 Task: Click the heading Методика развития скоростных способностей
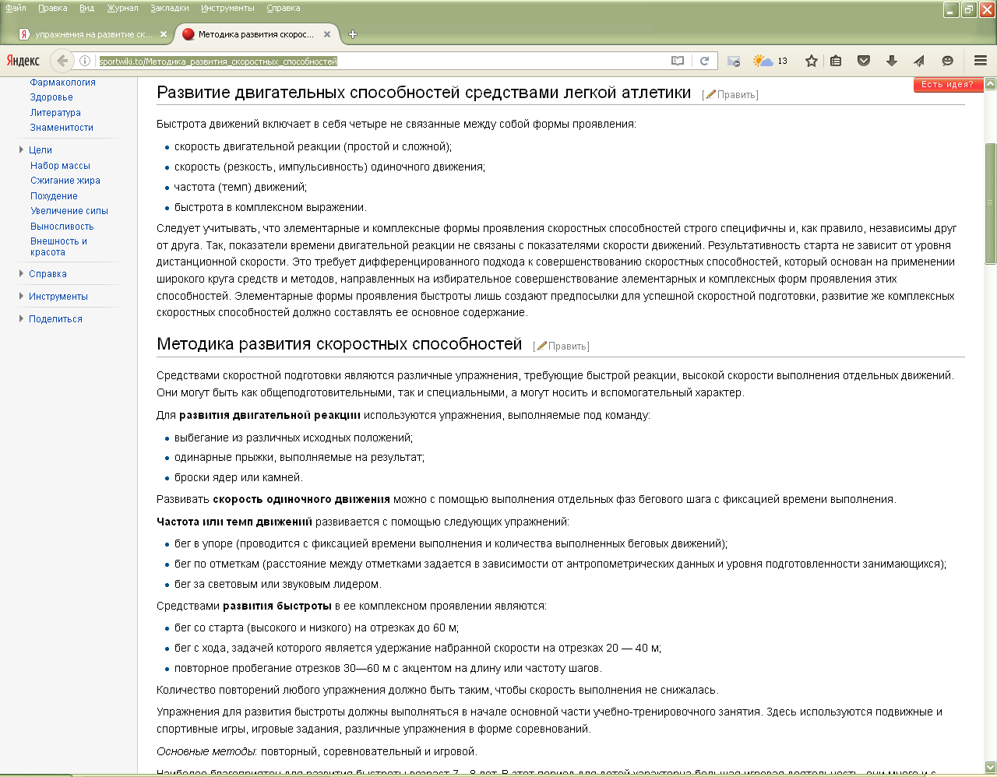point(340,344)
